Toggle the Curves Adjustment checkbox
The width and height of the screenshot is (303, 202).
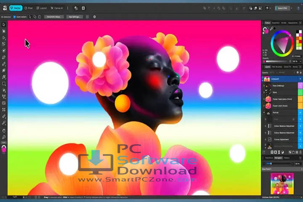(265, 139)
